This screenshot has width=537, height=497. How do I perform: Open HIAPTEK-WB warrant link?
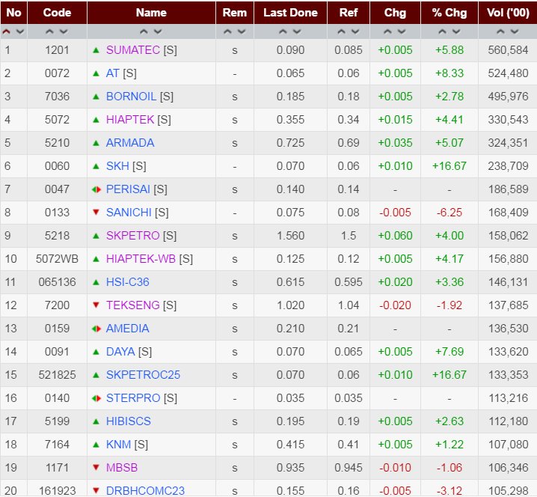point(141,259)
